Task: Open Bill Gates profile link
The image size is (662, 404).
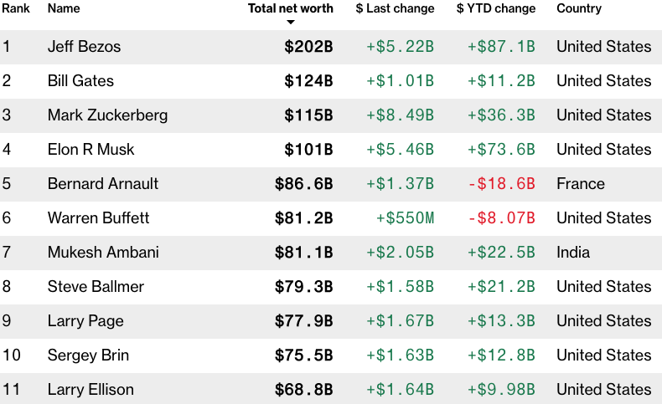Action: click(x=80, y=81)
